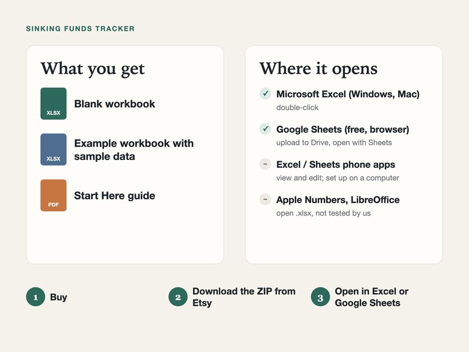Select the "Blank workbook" label
The image size is (469, 352).
point(115,104)
